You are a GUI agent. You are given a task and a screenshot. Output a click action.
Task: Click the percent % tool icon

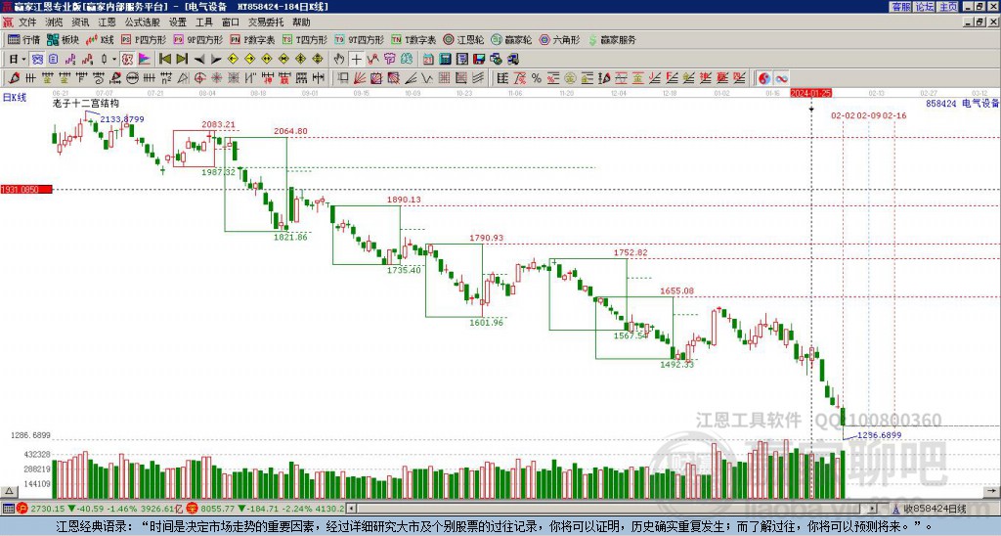click(537, 78)
